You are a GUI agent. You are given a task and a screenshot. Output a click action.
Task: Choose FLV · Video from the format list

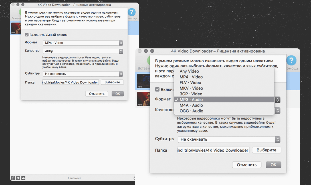click(224, 83)
